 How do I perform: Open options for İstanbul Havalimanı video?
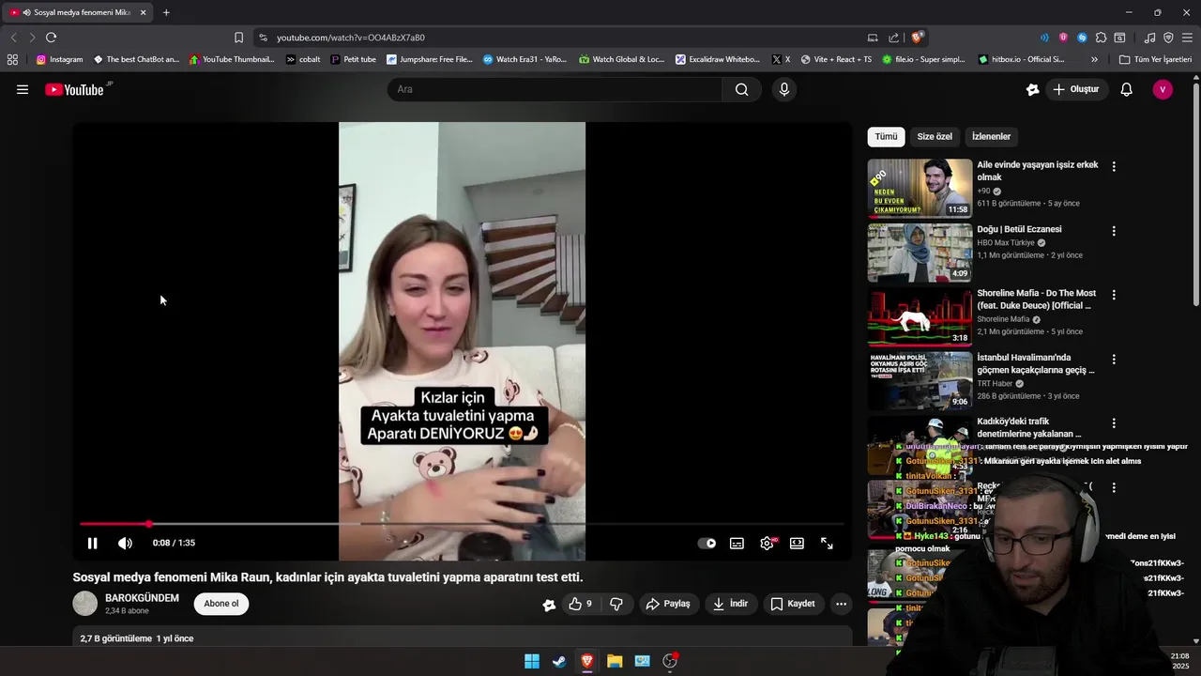1114,359
